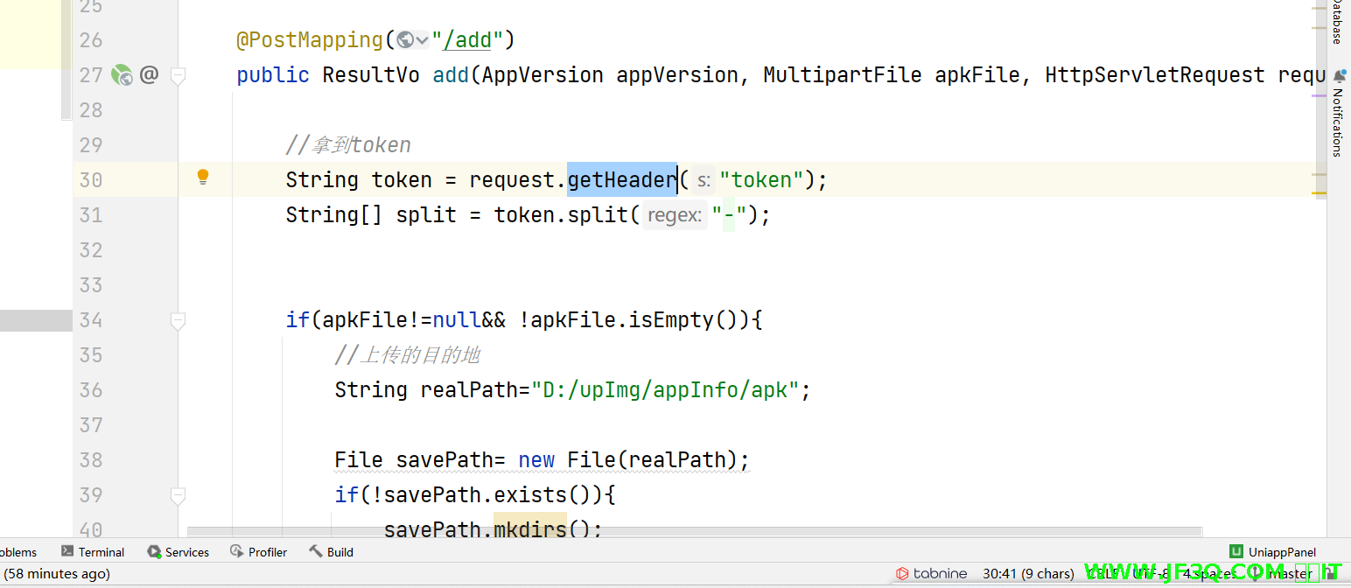Open the Build tool window tab
This screenshot has width=1351, height=588.
(x=332, y=552)
